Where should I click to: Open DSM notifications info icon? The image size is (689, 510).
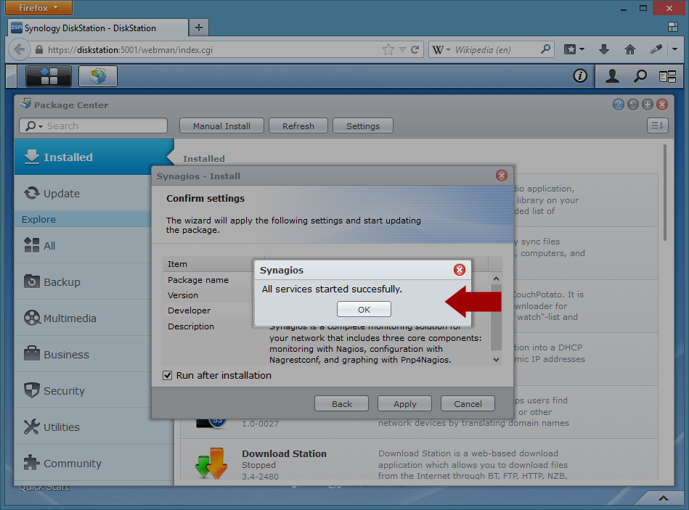580,76
